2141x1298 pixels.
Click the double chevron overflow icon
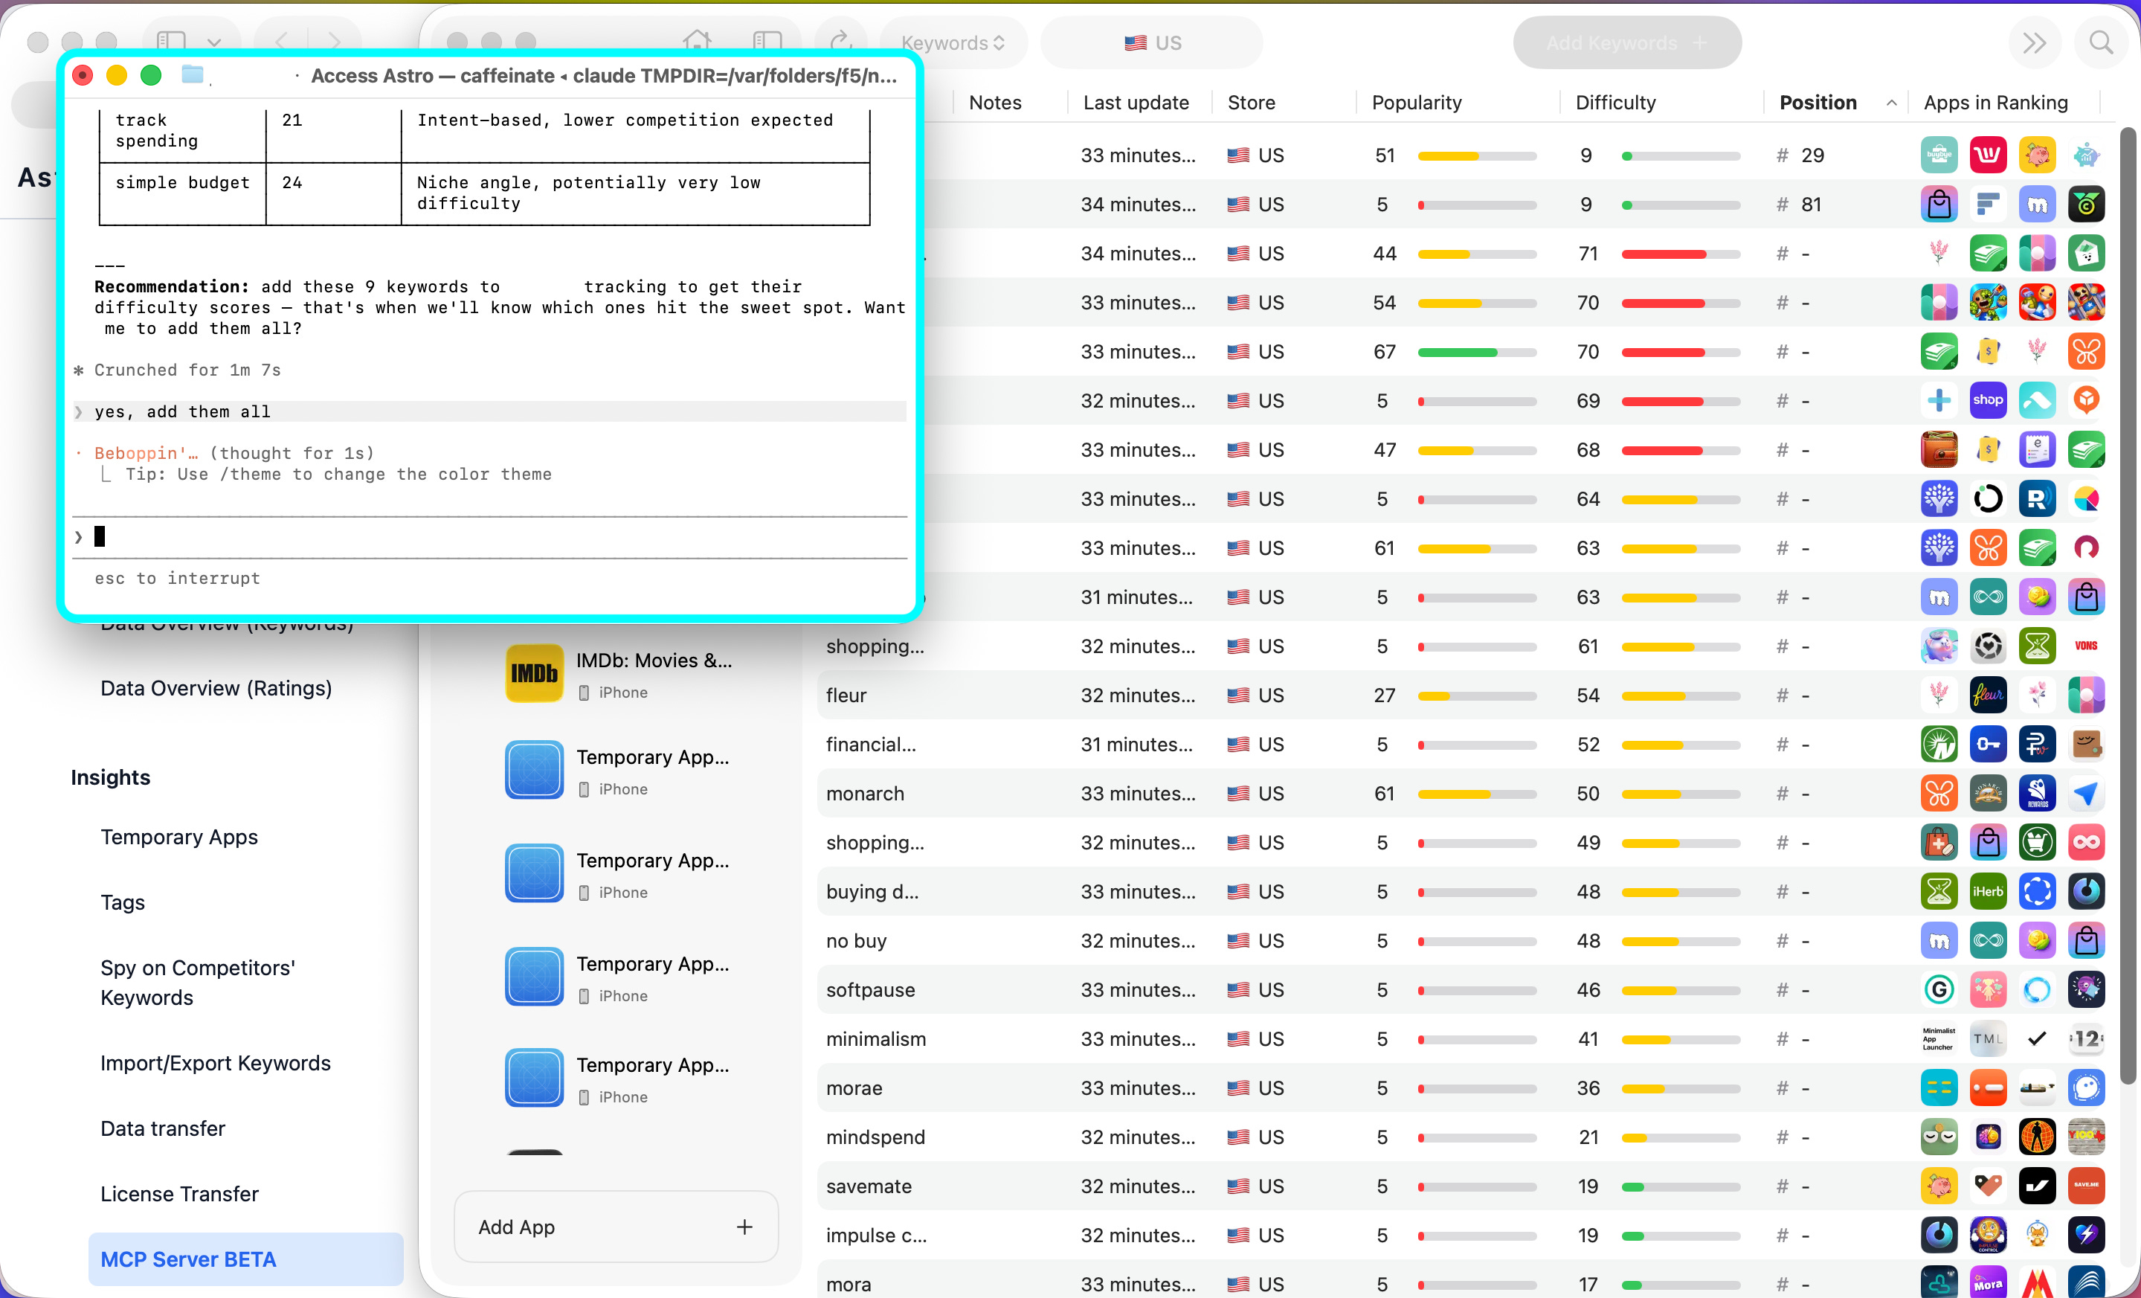(2033, 42)
